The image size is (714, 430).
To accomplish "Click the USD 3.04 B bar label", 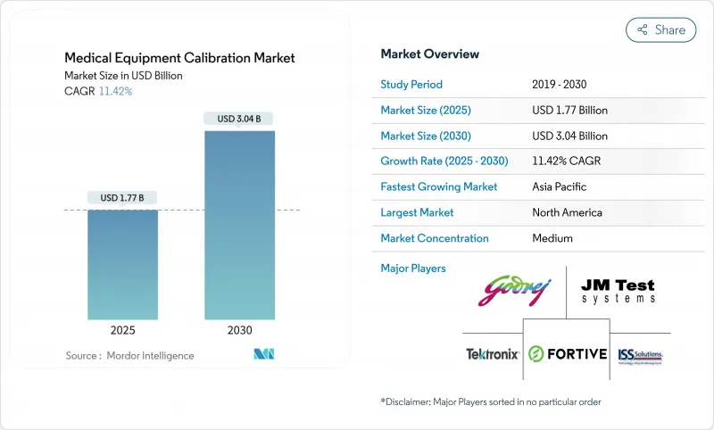I will (x=239, y=119).
